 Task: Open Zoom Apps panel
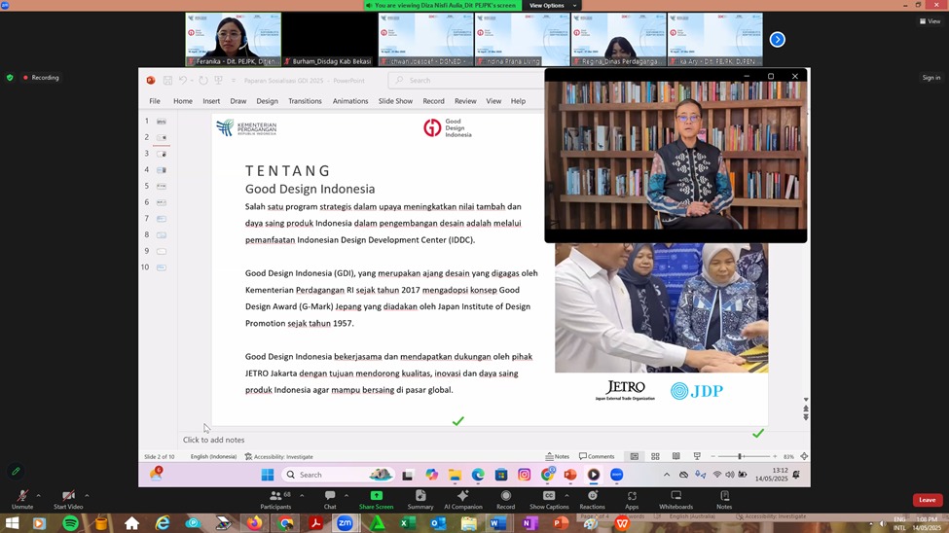[x=632, y=500]
